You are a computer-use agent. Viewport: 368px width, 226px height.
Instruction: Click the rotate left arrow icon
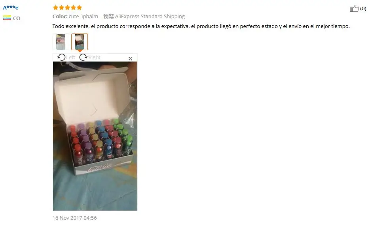pyautogui.click(x=61, y=57)
